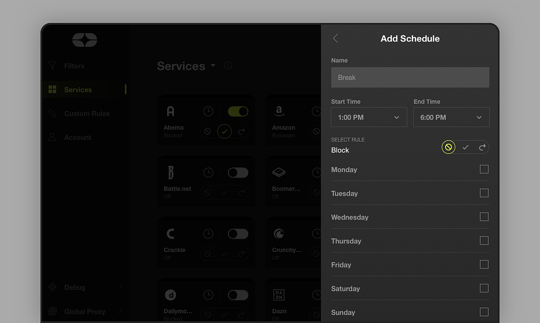540x323 pixels.
Task: Click the Battle.net schedule clock icon
Action: [208, 172]
